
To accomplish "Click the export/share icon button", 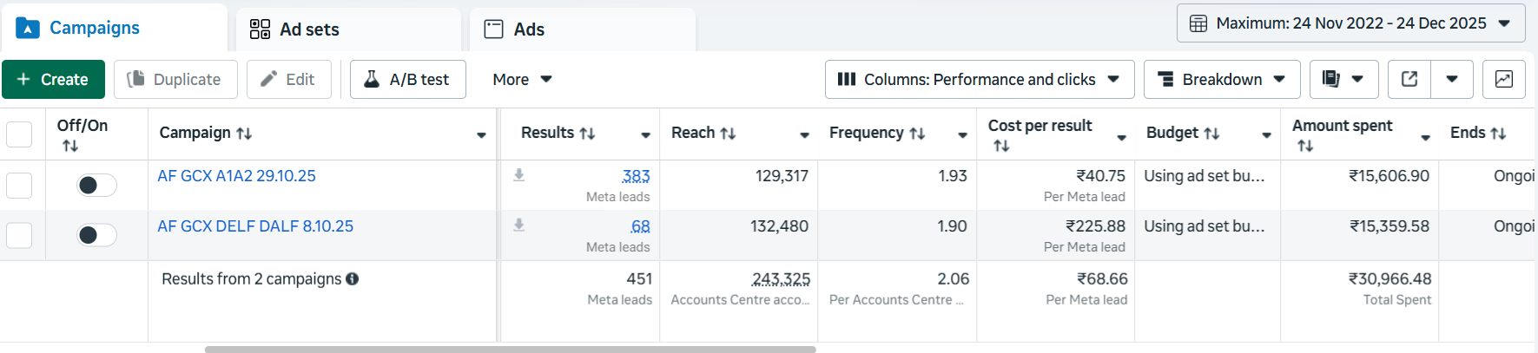I will point(1409,79).
